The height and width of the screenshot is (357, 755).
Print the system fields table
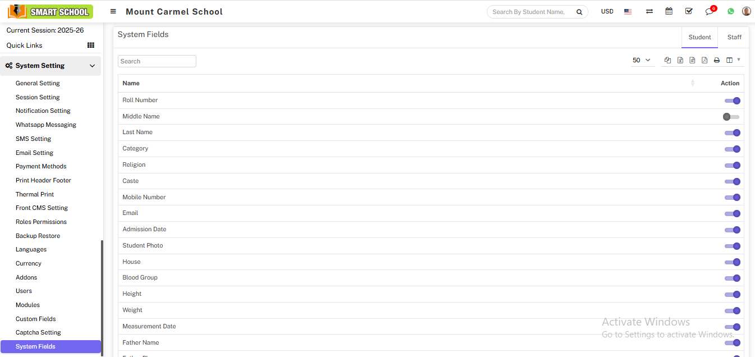(717, 60)
